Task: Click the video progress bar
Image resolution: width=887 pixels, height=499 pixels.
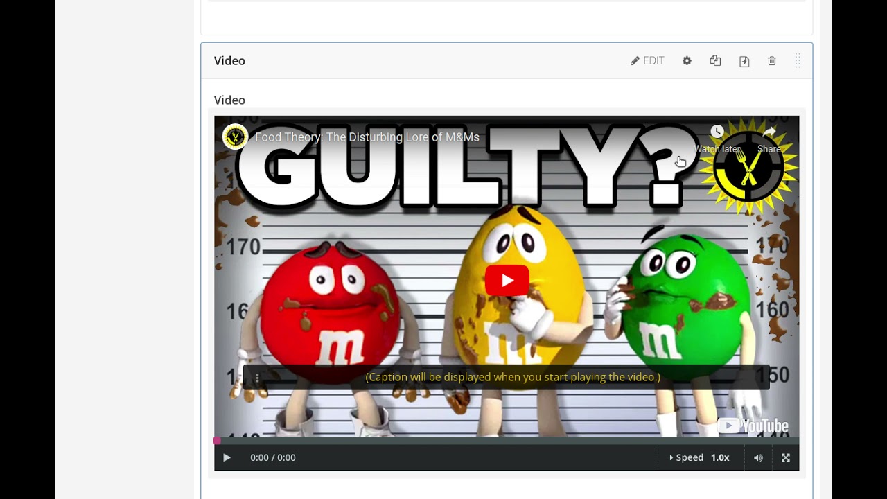Action: tap(507, 440)
